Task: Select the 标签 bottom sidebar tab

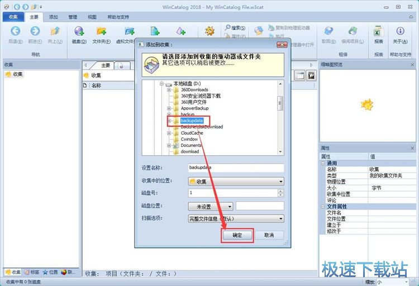Action: (32, 272)
